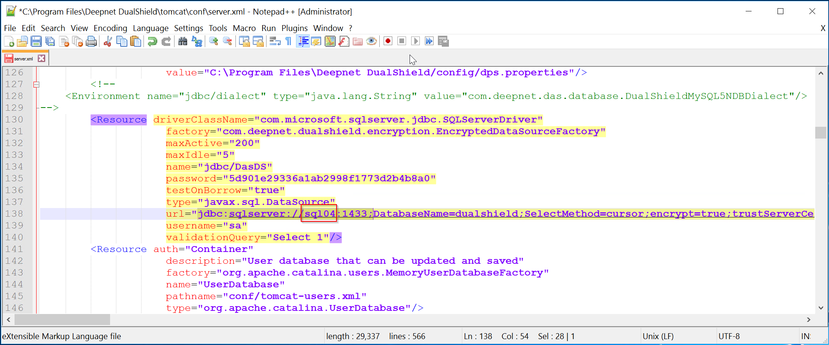Click the UTF-8 encoding status field

point(729,336)
